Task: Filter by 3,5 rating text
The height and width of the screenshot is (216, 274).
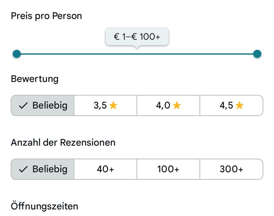Action: [x=100, y=105]
